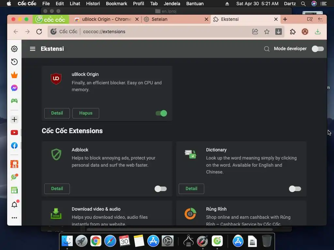334x250 pixels.
Task: Open Detail for Dictionary extension
Action: (191, 188)
